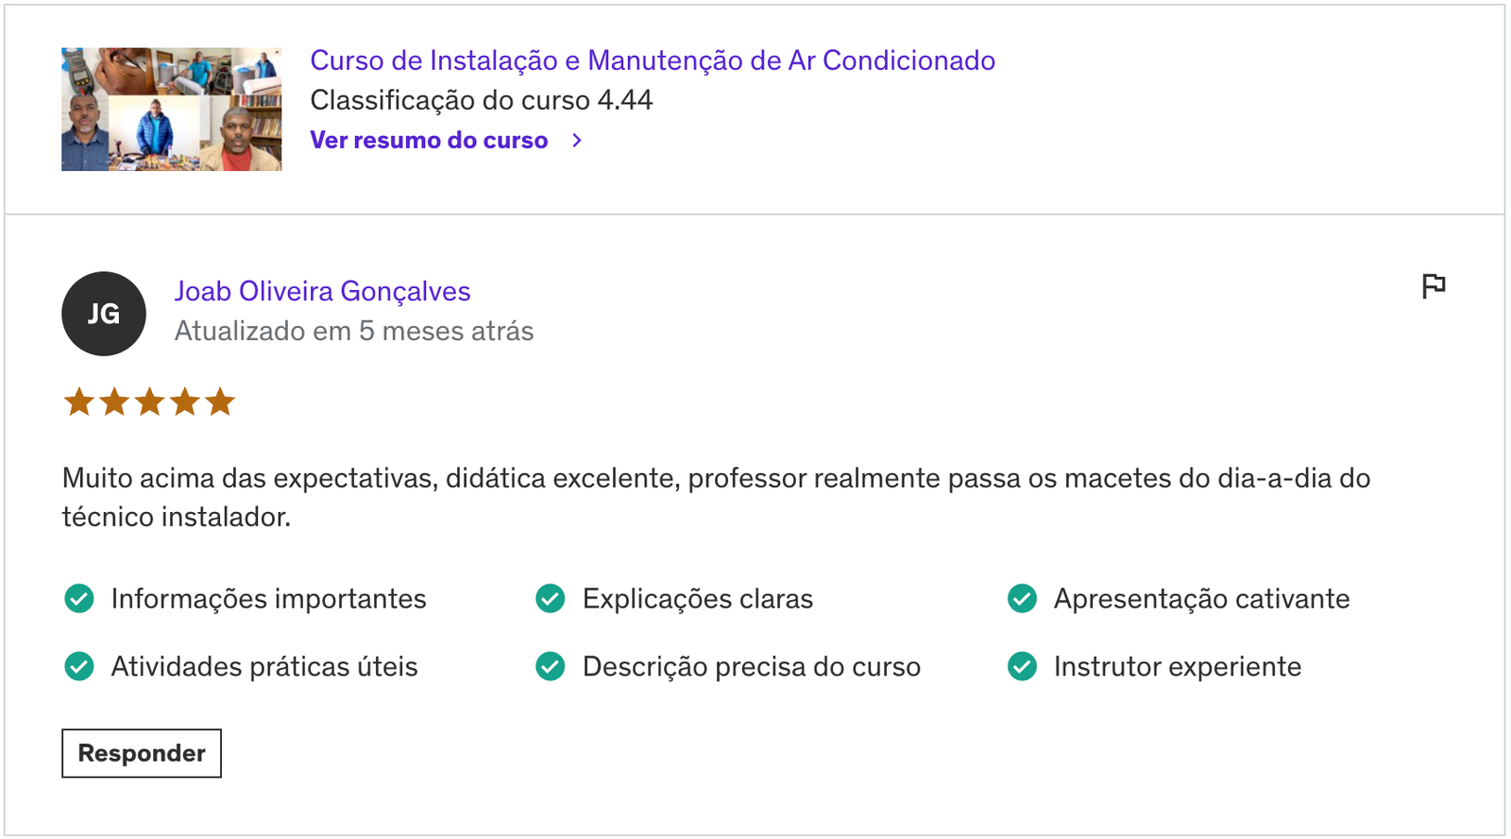Viewport: 1511px width, 839px height.
Task: Click the checkmark beside Descrição precisa do curso
Action: click(551, 666)
